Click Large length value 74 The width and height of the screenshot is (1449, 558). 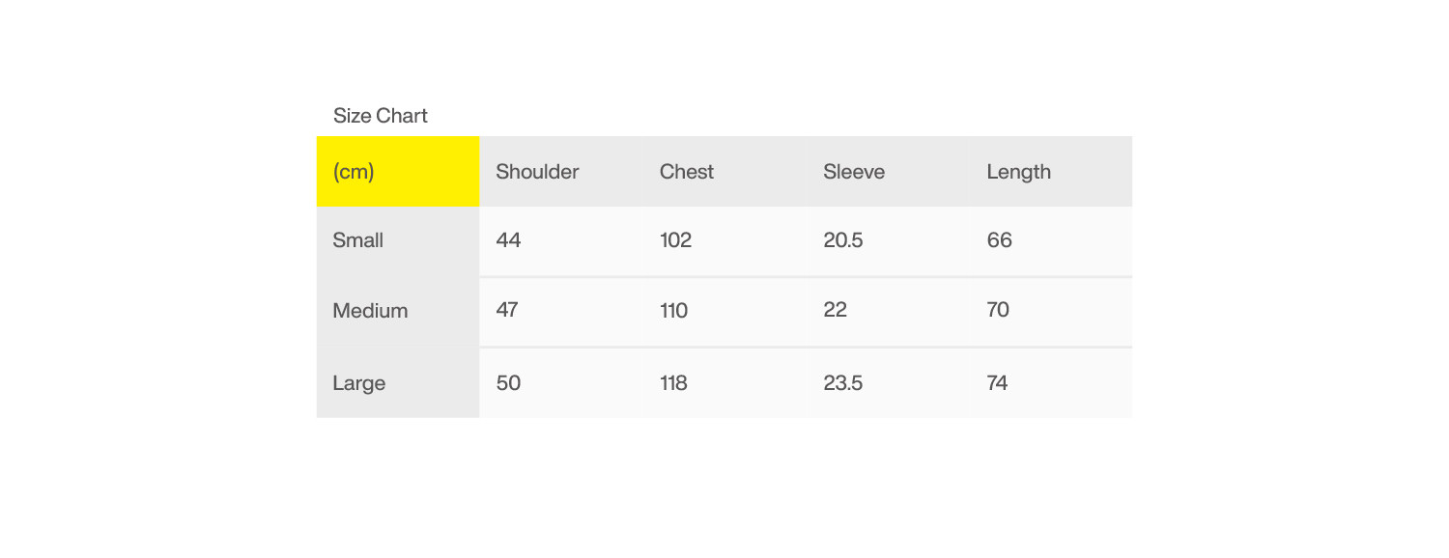pos(997,383)
